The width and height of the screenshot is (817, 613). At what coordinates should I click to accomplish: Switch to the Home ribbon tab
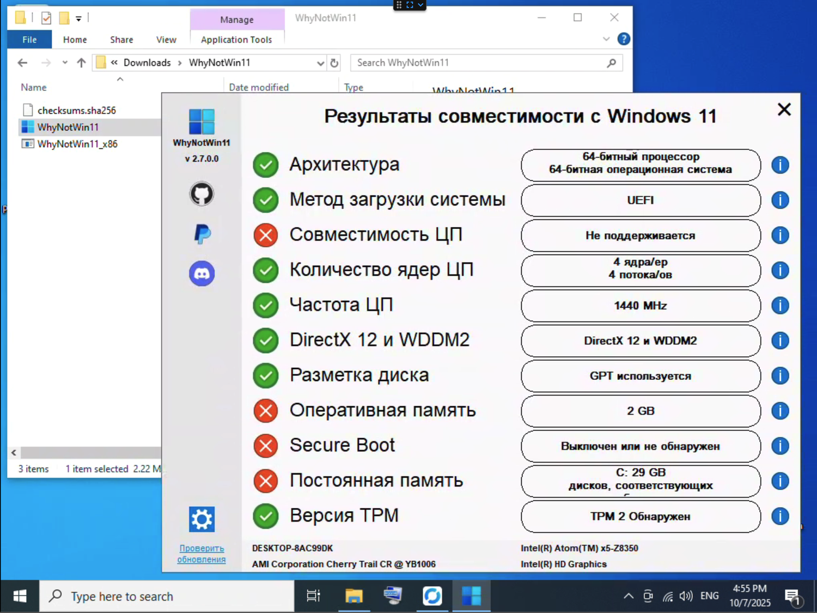75,39
